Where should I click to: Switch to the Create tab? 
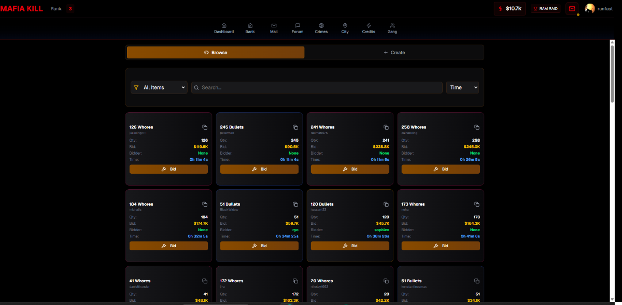coord(394,52)
